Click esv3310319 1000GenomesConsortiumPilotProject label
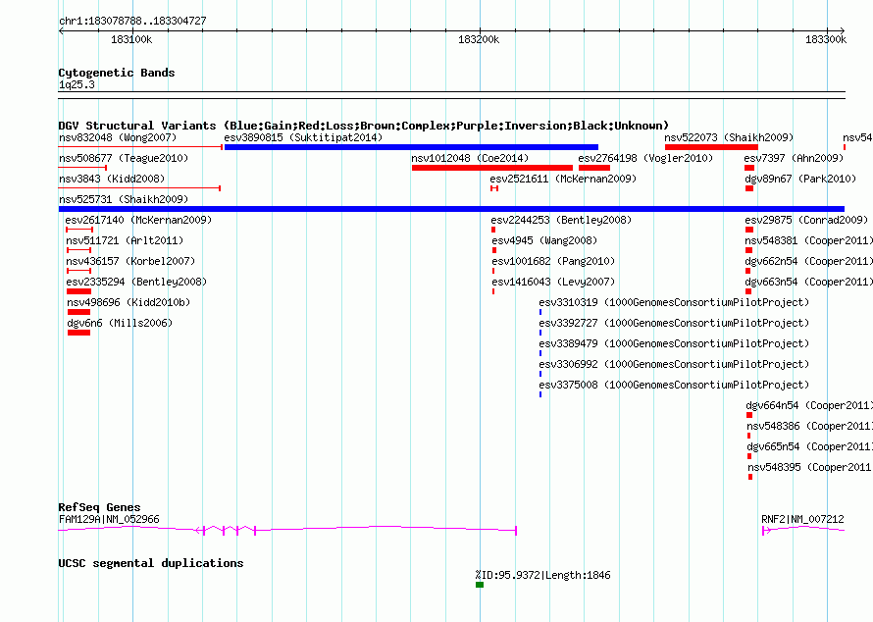873x622 pixels. point(674,302)
